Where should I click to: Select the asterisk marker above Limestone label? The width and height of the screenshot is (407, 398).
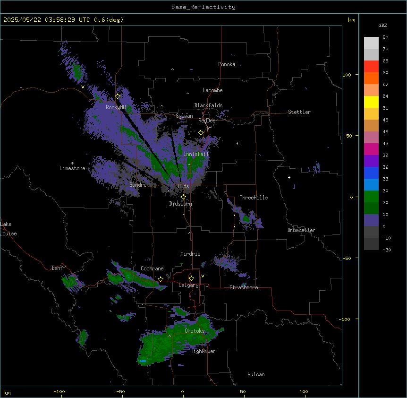72,164
